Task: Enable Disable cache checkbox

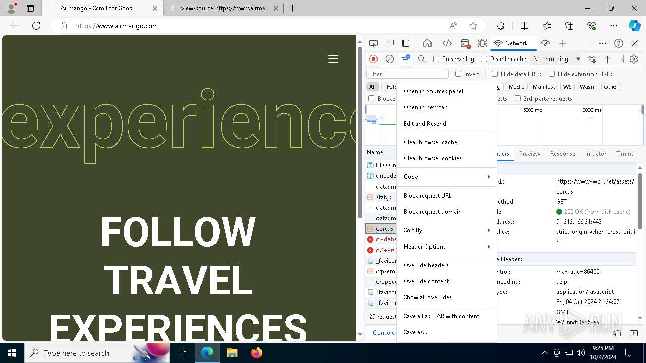Action: (x=484, y=59)
